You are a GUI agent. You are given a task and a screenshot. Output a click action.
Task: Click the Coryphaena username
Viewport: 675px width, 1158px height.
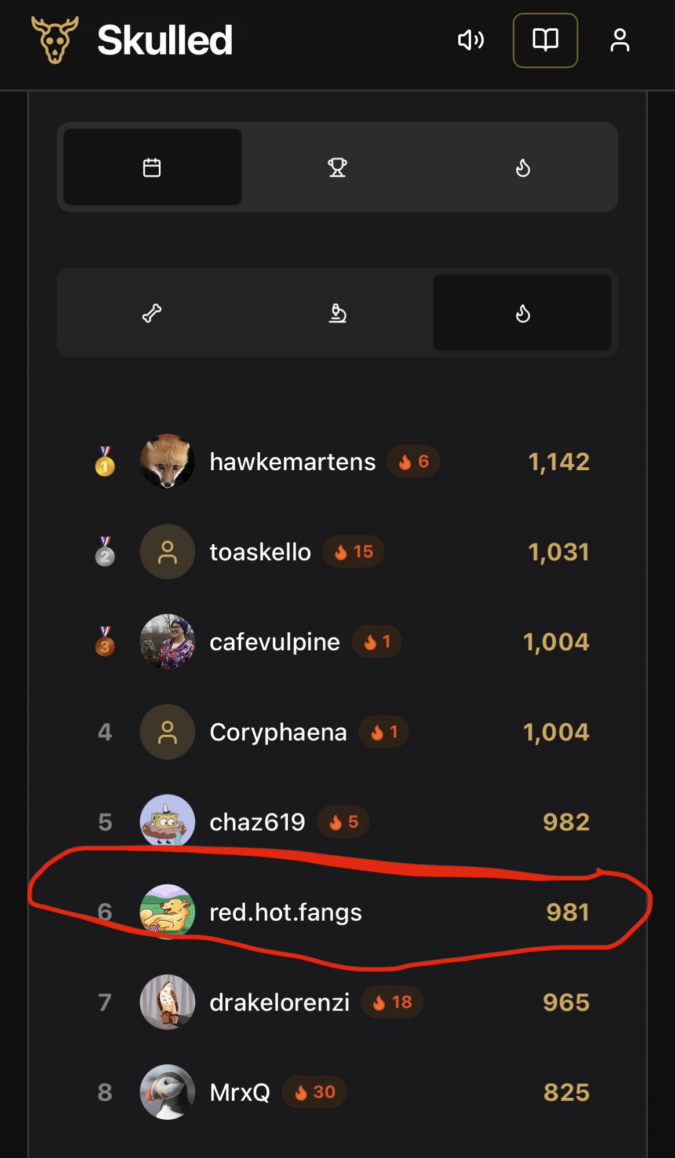tap(278, 732)
